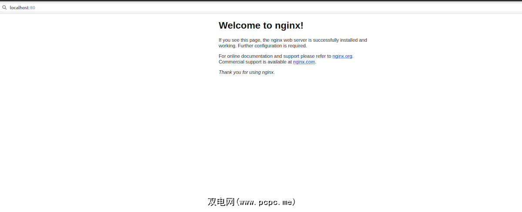
Task: Click the italic "Thank you for using nginx." text
Action: click(247, 72)
